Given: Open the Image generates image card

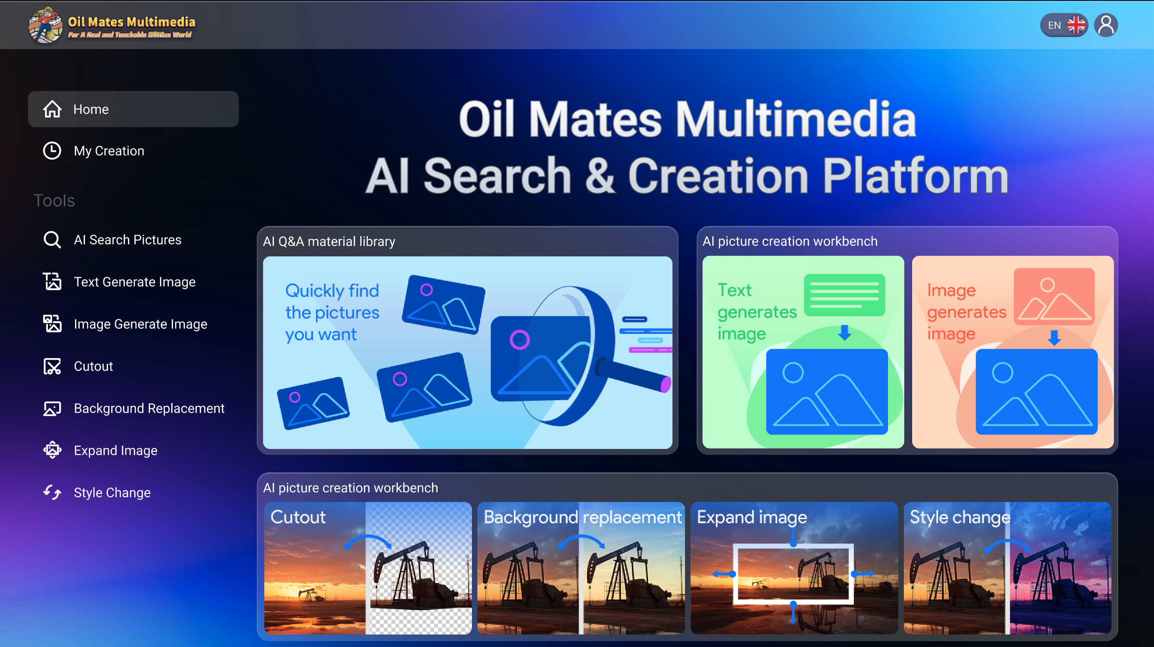Looking at the screenshot, I should click(1012, 352).
